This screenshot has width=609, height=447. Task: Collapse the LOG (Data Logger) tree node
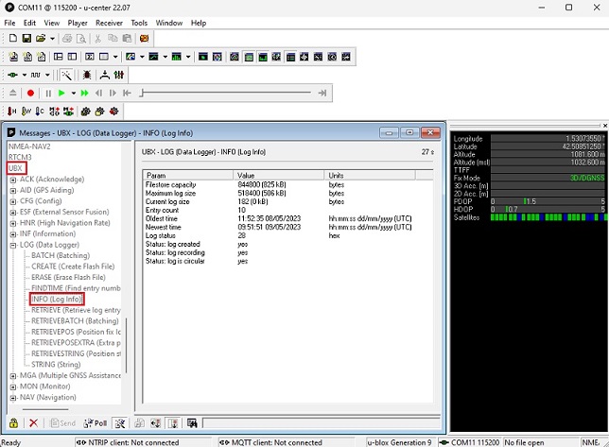13,245
